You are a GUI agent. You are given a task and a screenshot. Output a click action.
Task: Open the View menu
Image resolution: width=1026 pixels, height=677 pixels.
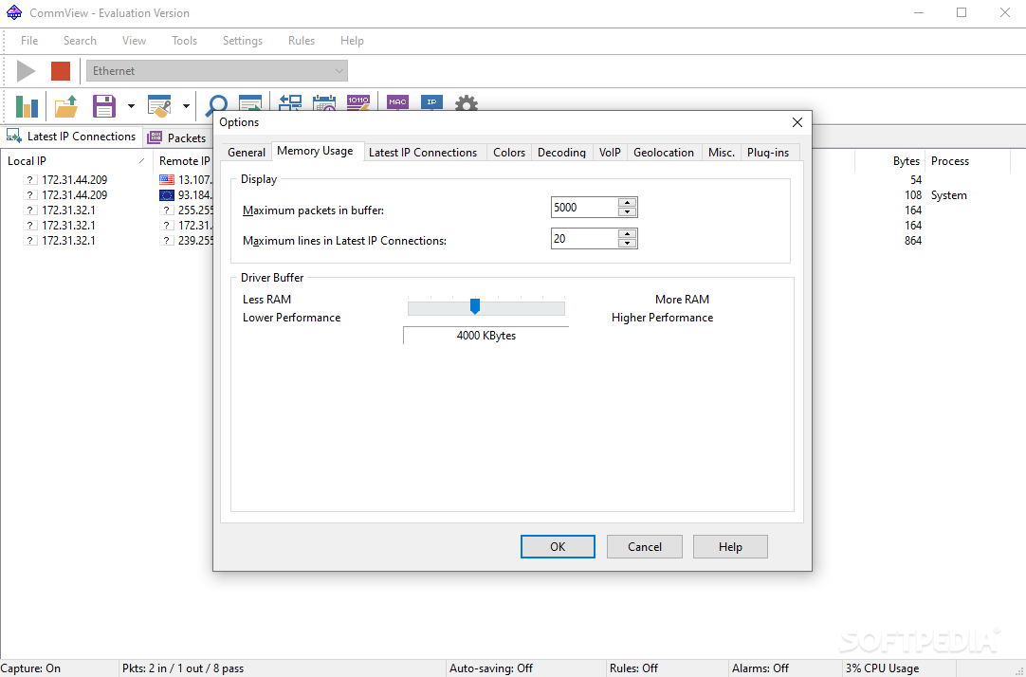click(x=134, y=41)
